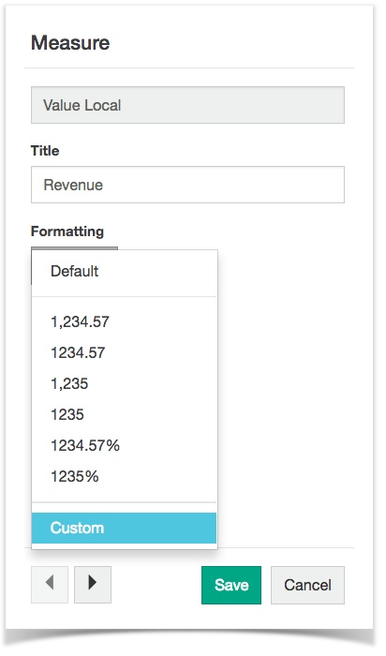Edit the Title field containing Revenue
The height and width of the screenshot is (656, 386).
(x=187, y=185)
